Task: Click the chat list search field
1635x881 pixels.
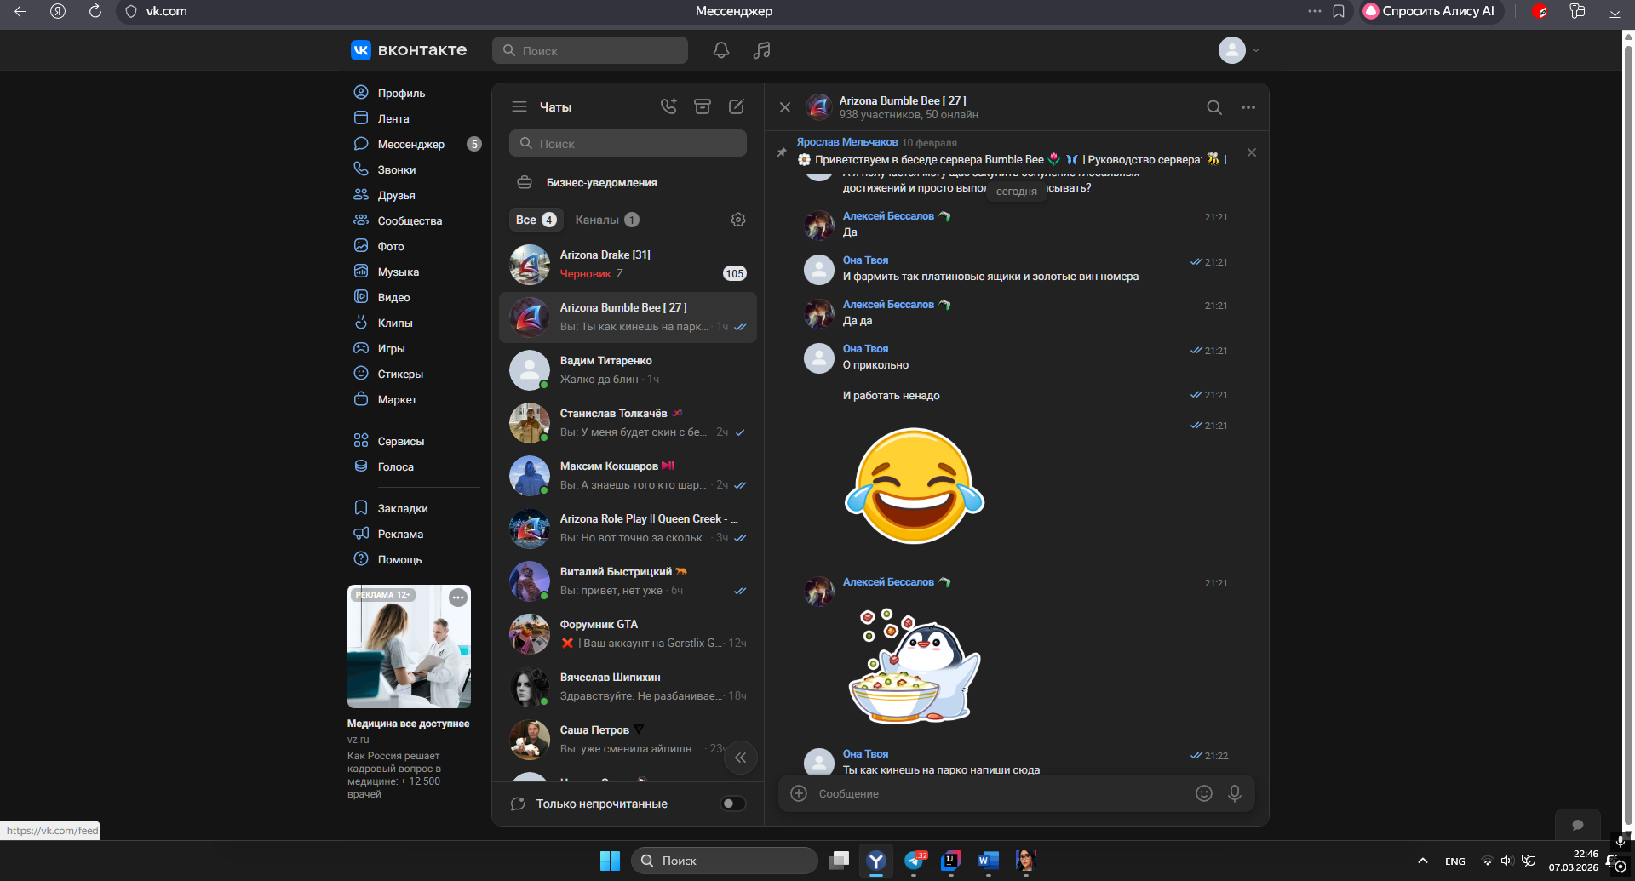Action: click(x=628, y=144)
